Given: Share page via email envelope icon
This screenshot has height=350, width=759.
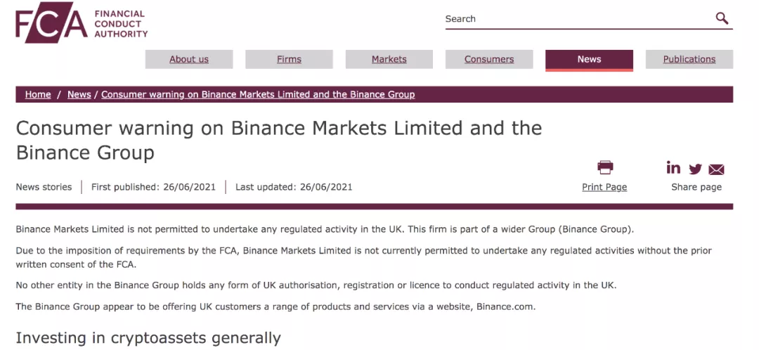Looking at the screenshot, I should (716, 169).
